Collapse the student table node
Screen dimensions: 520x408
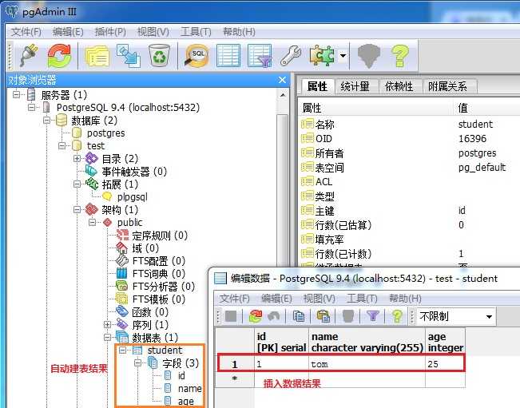click(x=123, y=351)
